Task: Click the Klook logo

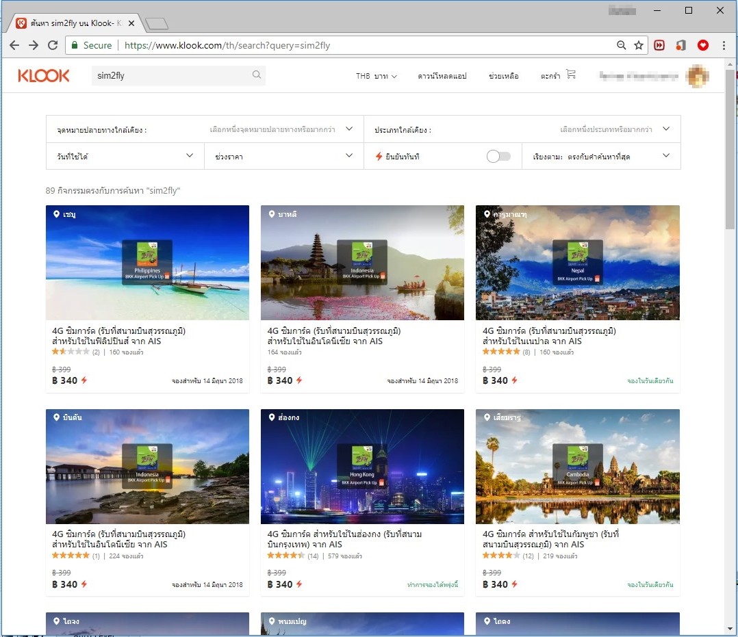Action: 43,76
